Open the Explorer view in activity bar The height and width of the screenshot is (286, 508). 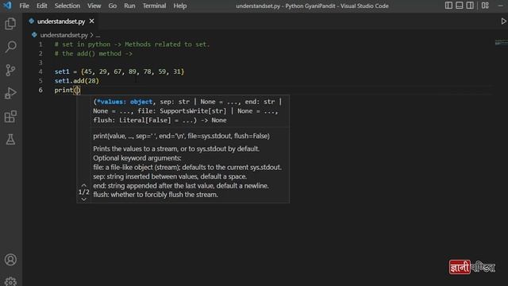pyautogui.click(x=10, y=24)
